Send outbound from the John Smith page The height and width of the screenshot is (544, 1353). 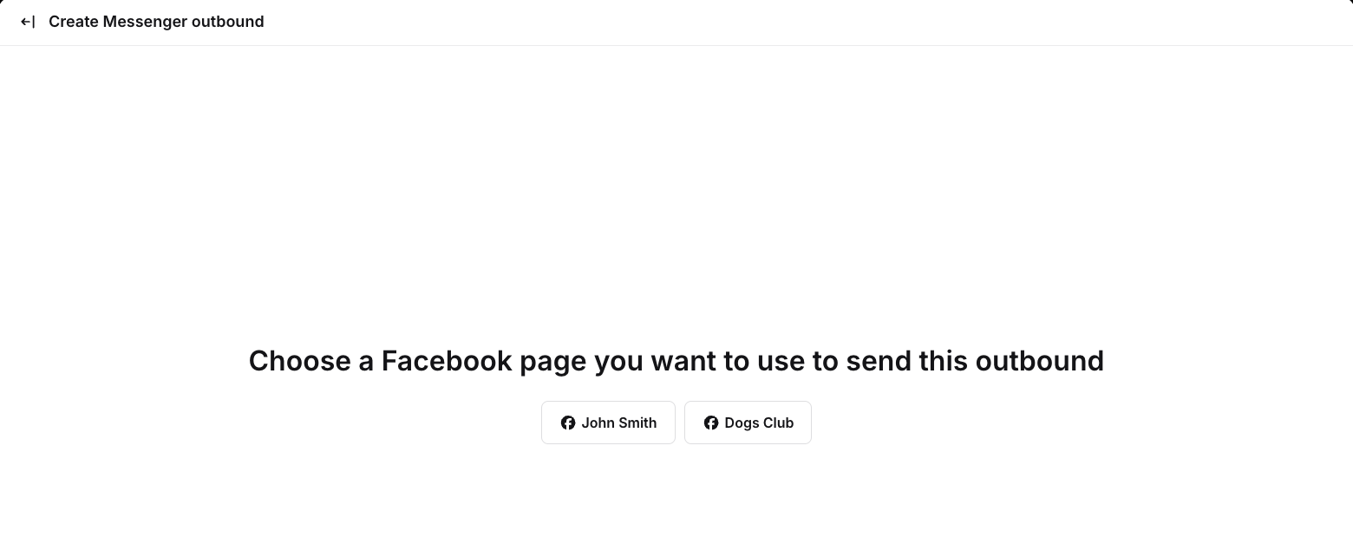pyautogui.click(x=608, y=423)
